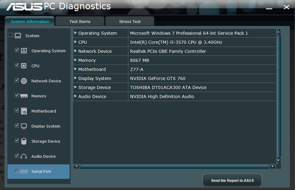295x190 pixels.
Task: Expand the Display System row arrow
Action: coord(75,78)
